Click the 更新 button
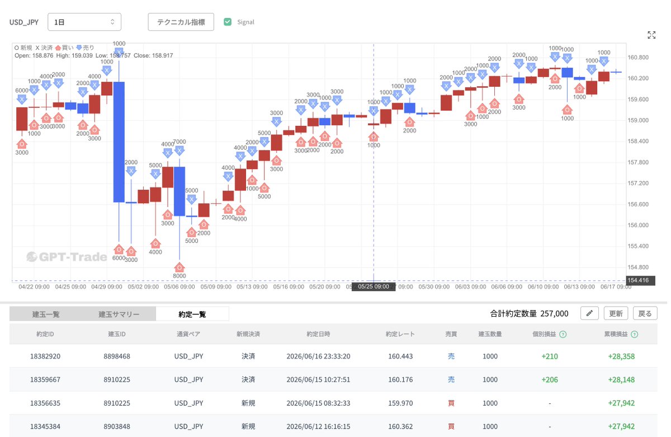Viewport: 671px width, 437px height. (616, 313)
